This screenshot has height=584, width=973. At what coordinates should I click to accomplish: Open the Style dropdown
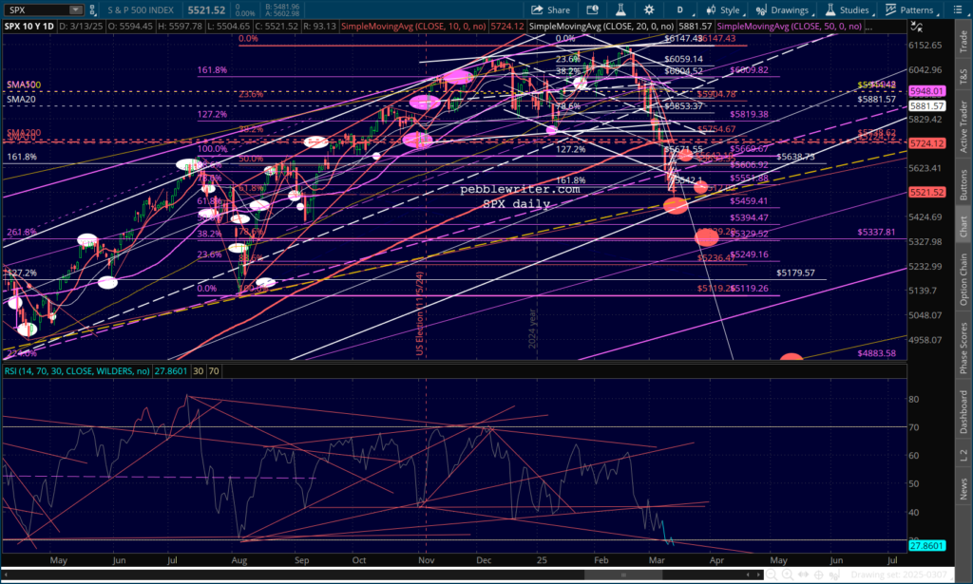coord(724,9)
